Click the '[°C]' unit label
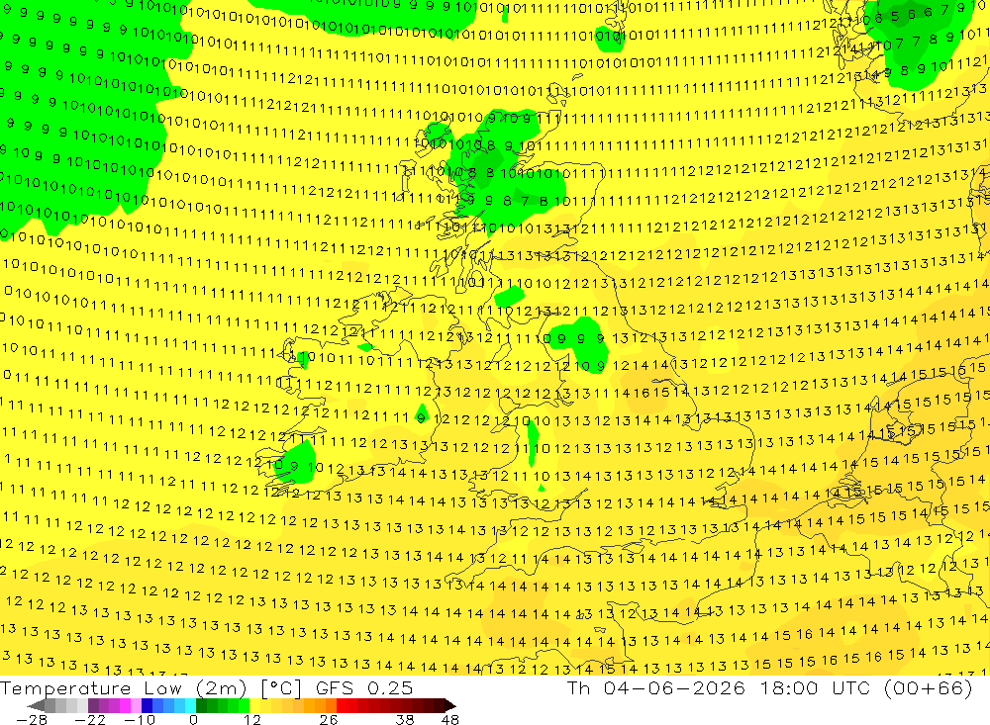The image size is (990, 725). (281, 687)
